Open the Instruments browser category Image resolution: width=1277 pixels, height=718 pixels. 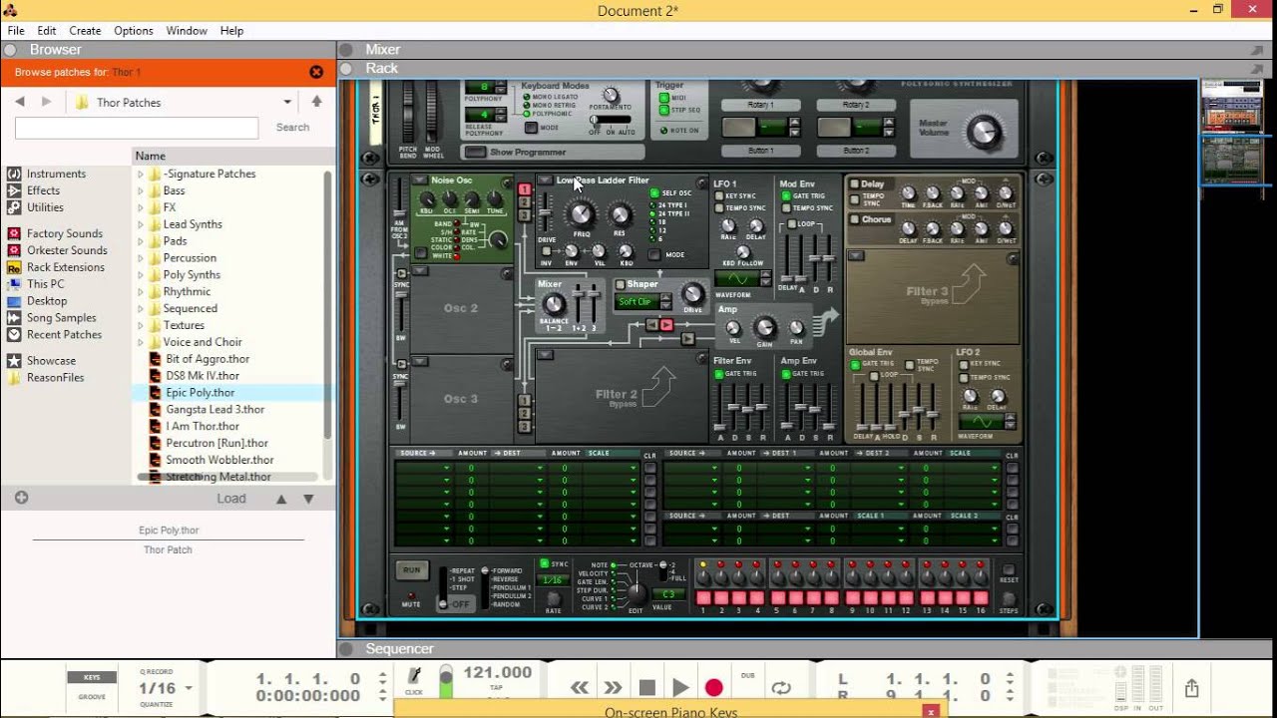[47, 174]
